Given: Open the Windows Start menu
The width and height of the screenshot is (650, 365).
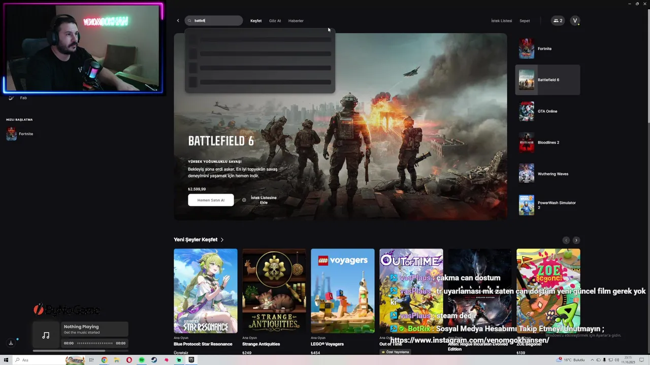Looking at the screenshot, I should click(6, 360).
